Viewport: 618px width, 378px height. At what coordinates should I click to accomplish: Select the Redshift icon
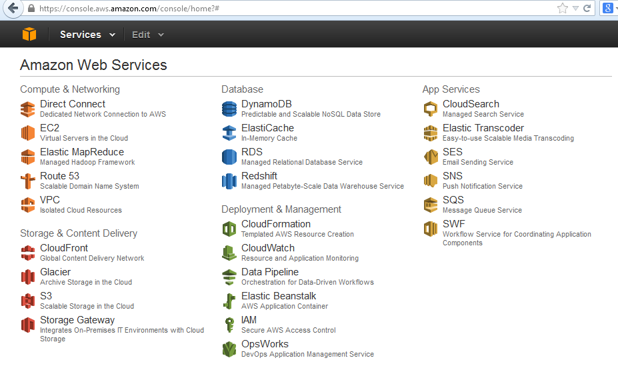[x=229, y=181]
